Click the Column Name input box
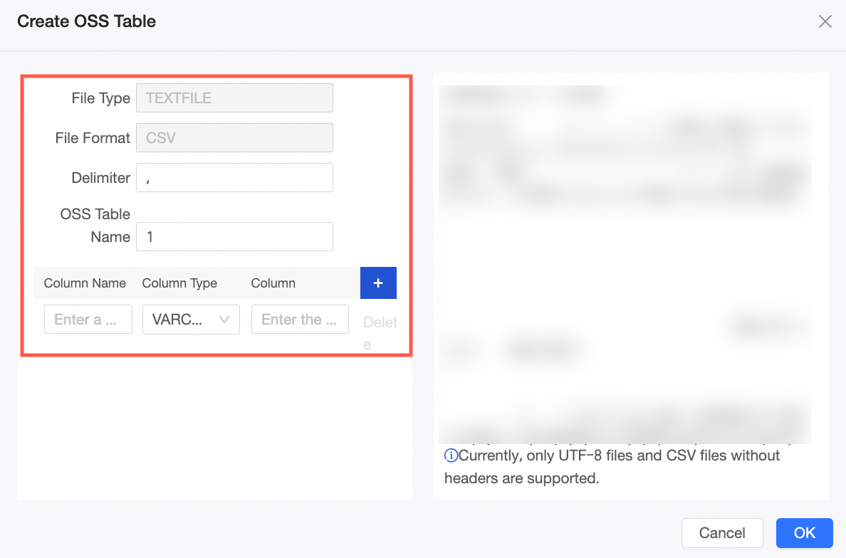The height and width of the screenshot is (558, 846). (x=88, y=320)
